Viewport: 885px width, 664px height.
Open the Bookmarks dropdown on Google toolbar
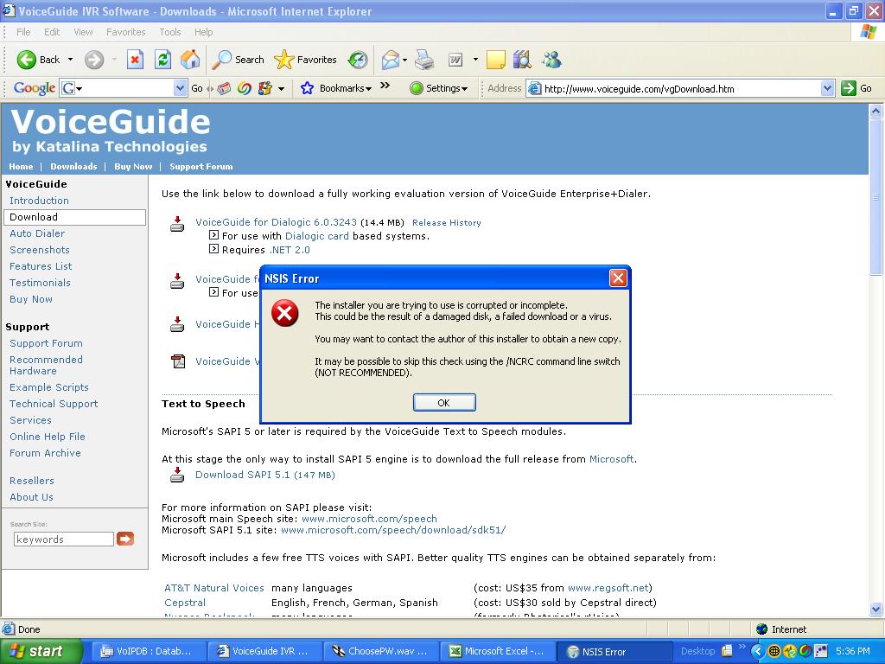tap(368, 89)
